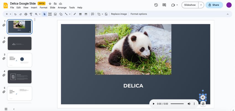
Task: Switch to grid view of slides
Action: [6, 109]
